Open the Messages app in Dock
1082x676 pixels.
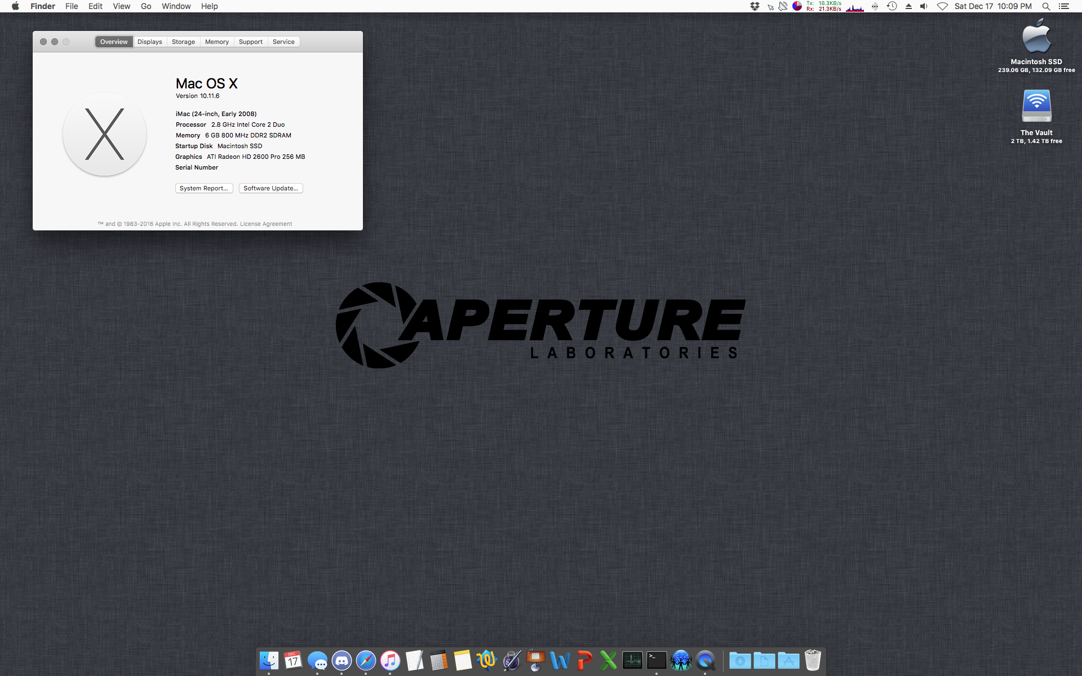(317, 660)
